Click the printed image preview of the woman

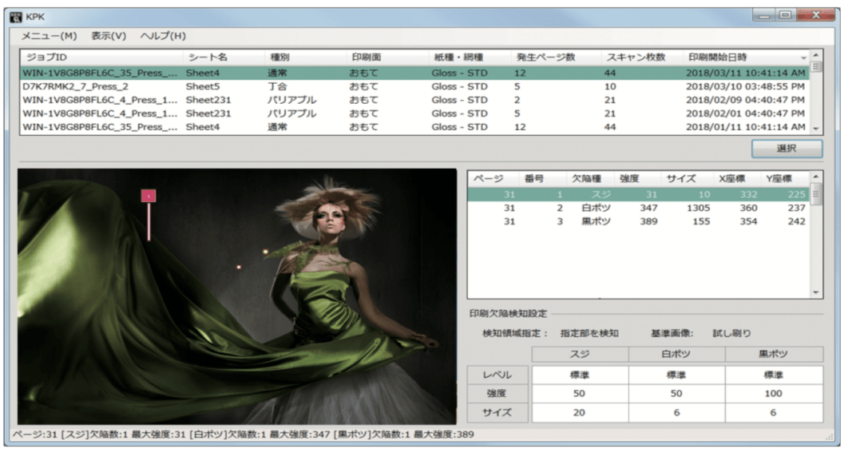237,296
